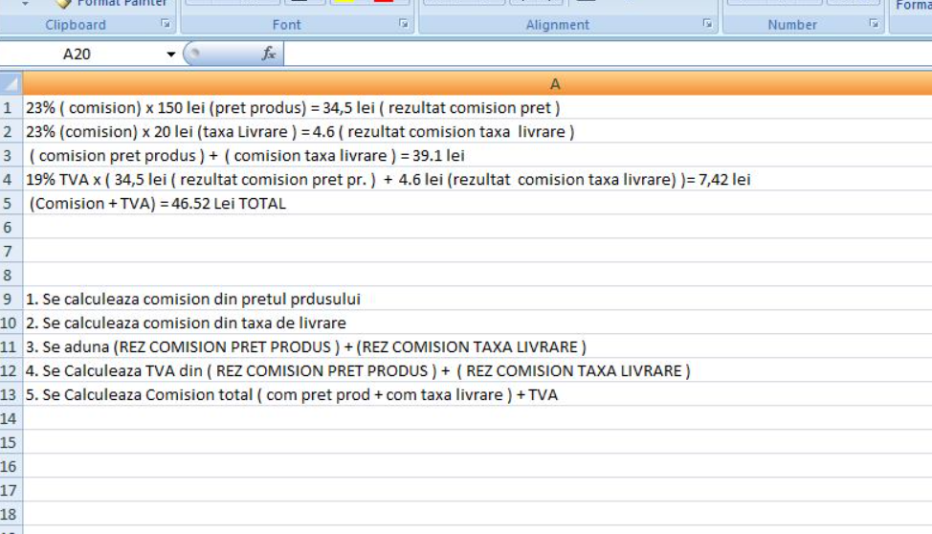
Task: Select row 15 header
Action: [11, 442]
